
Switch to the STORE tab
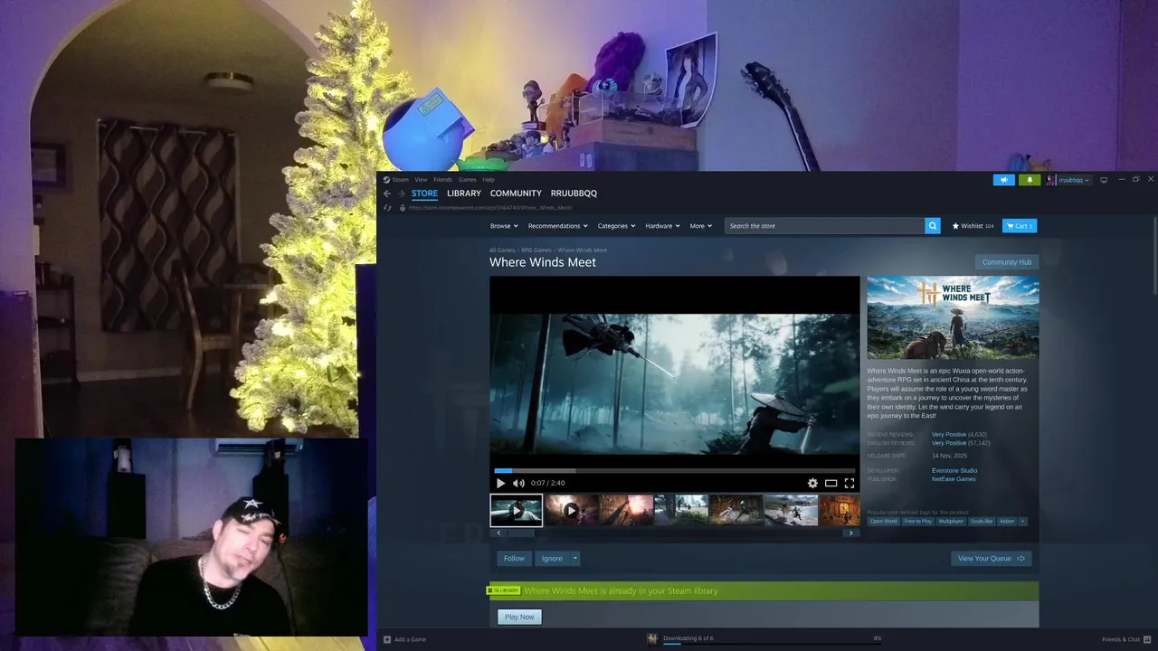coord(424,193)
